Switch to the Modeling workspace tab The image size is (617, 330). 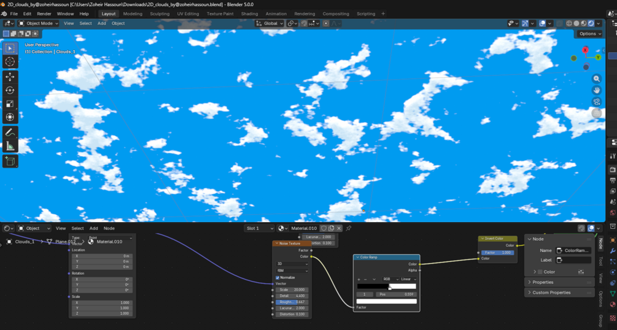click(133, 13)
